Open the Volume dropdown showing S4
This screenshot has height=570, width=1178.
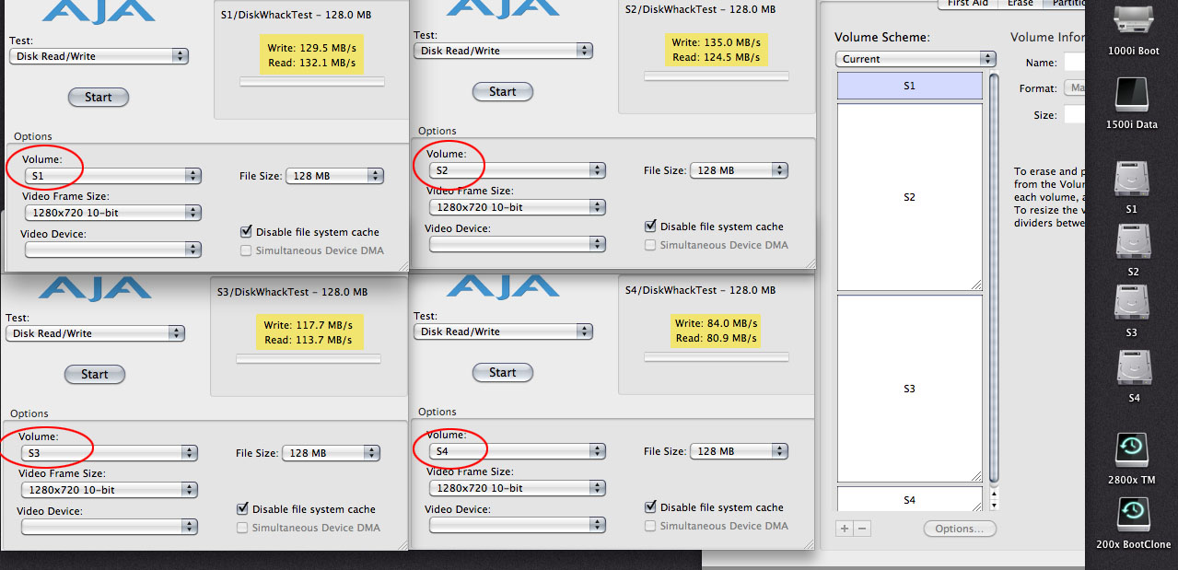click(517, 451)
